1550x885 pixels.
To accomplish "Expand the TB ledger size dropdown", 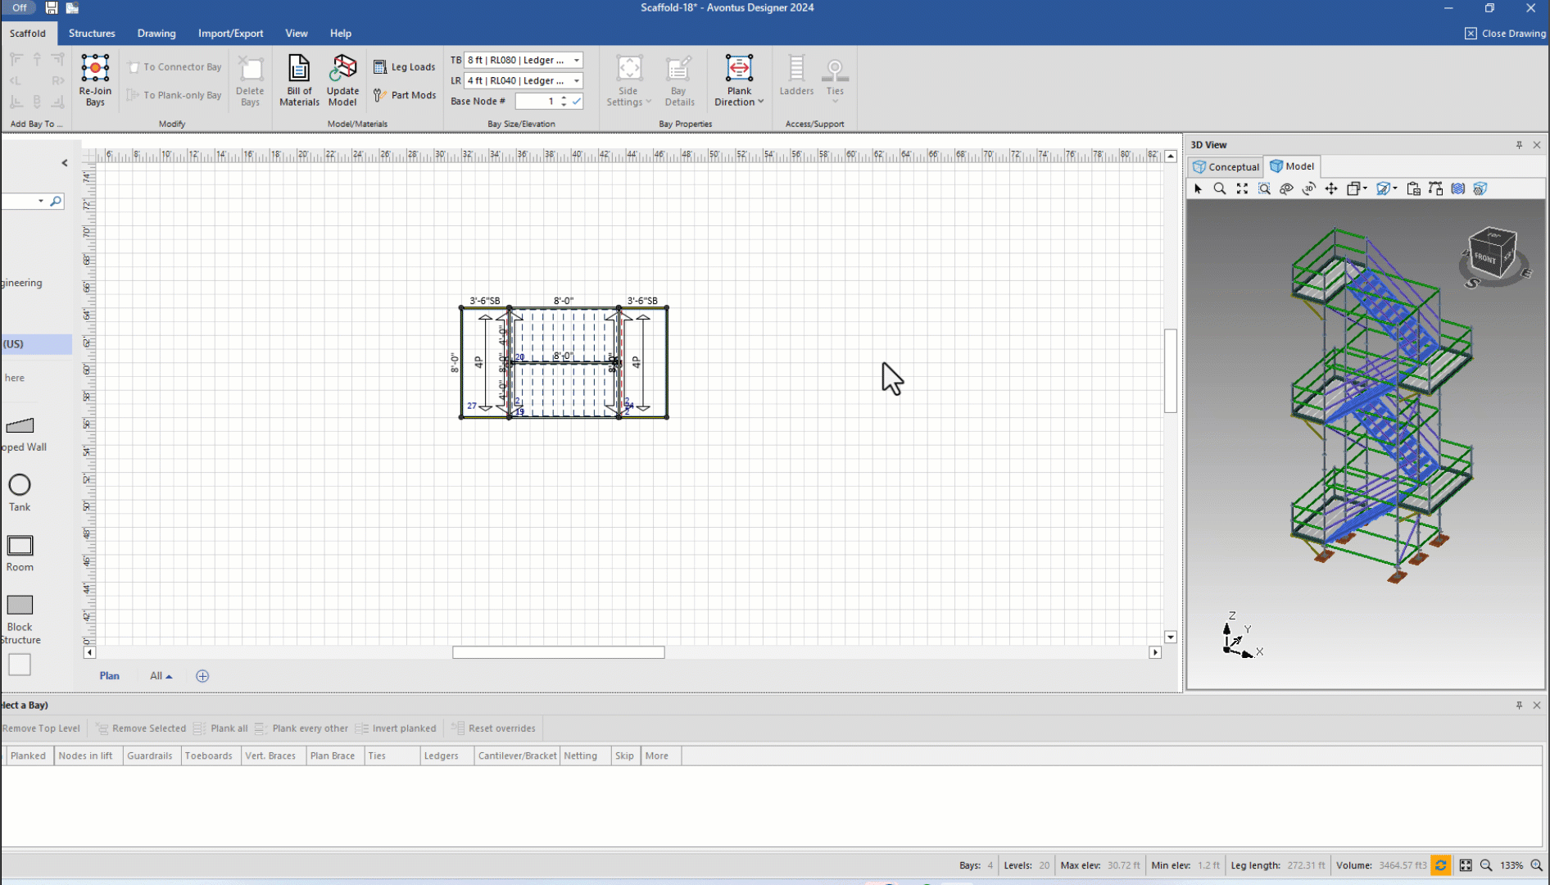I will click(577, 60).
